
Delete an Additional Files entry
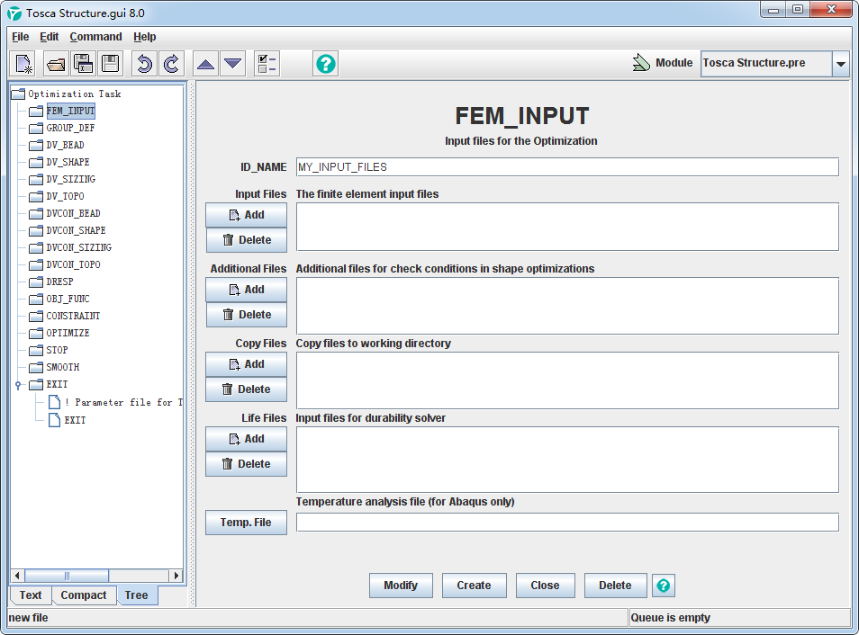point(246,315)
